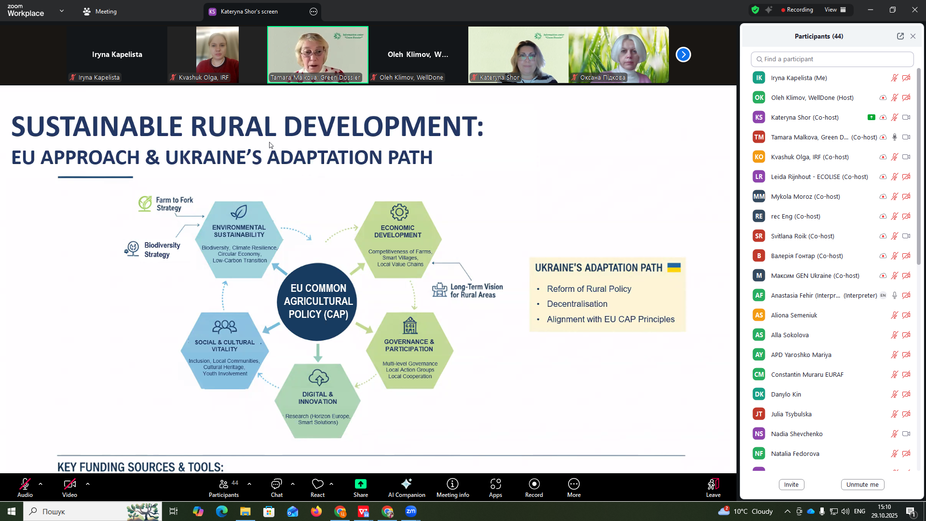Open the React emoji button
This screenshot has height=521, width=926.
point(317,484)
